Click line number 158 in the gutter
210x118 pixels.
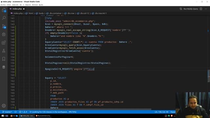(12, 69)
